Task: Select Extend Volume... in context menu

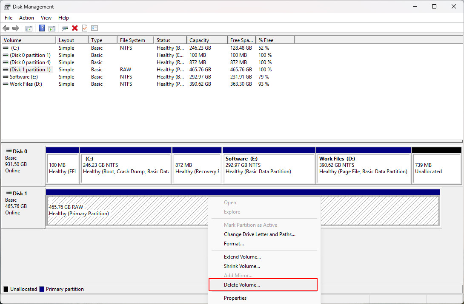Action: click(x=264, y=257)
